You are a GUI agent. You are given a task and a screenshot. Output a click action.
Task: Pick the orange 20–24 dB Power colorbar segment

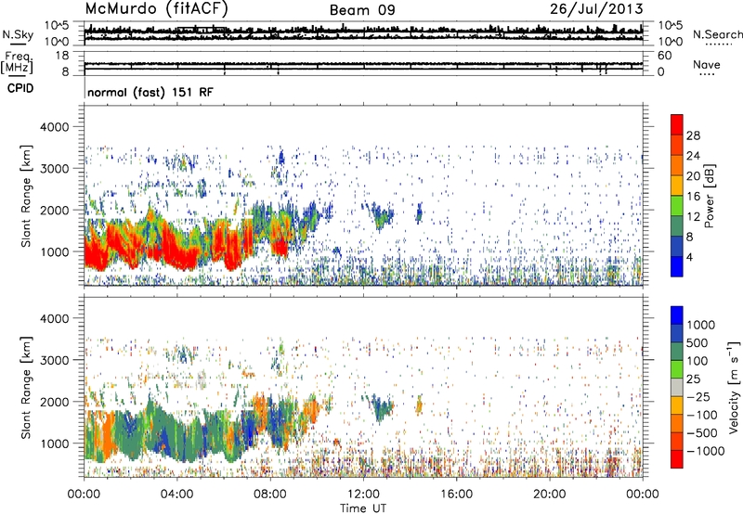[x=677, y=166]
